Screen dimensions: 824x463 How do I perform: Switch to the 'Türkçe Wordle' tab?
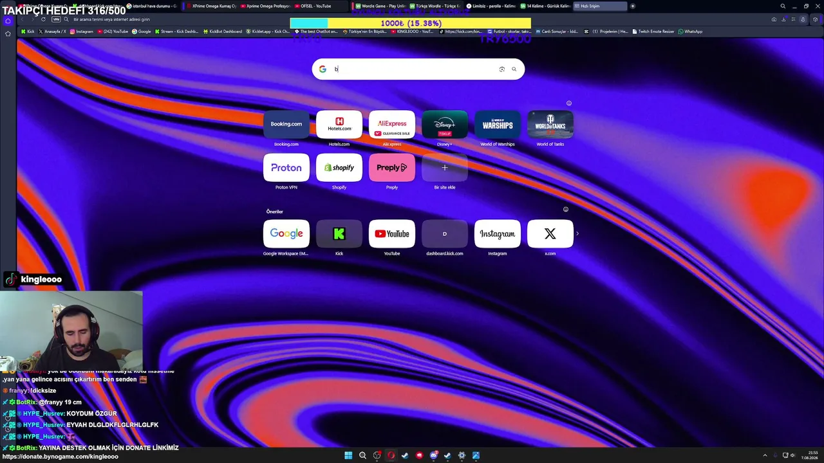point(435,6)
